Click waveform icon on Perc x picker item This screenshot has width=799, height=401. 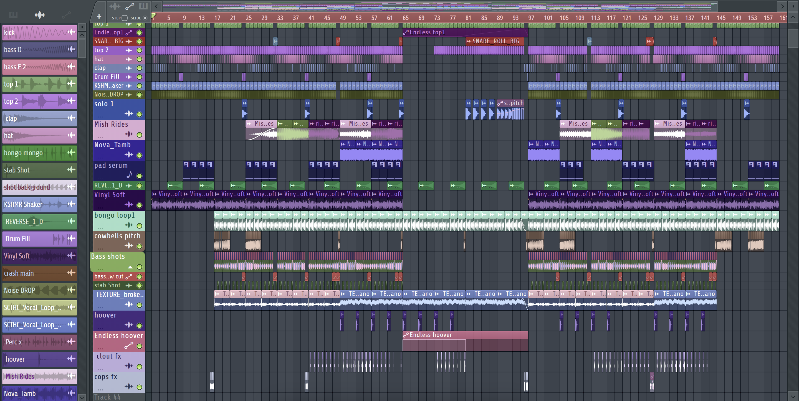pos(71,341)
